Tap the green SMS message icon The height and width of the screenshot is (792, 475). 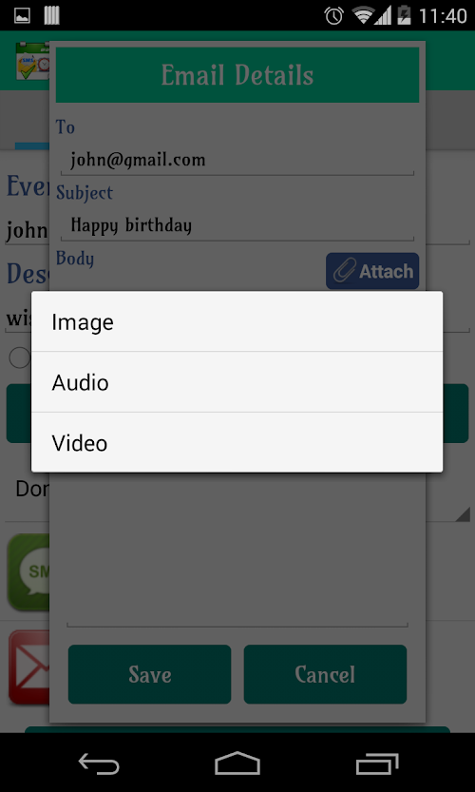click(28, 571)
